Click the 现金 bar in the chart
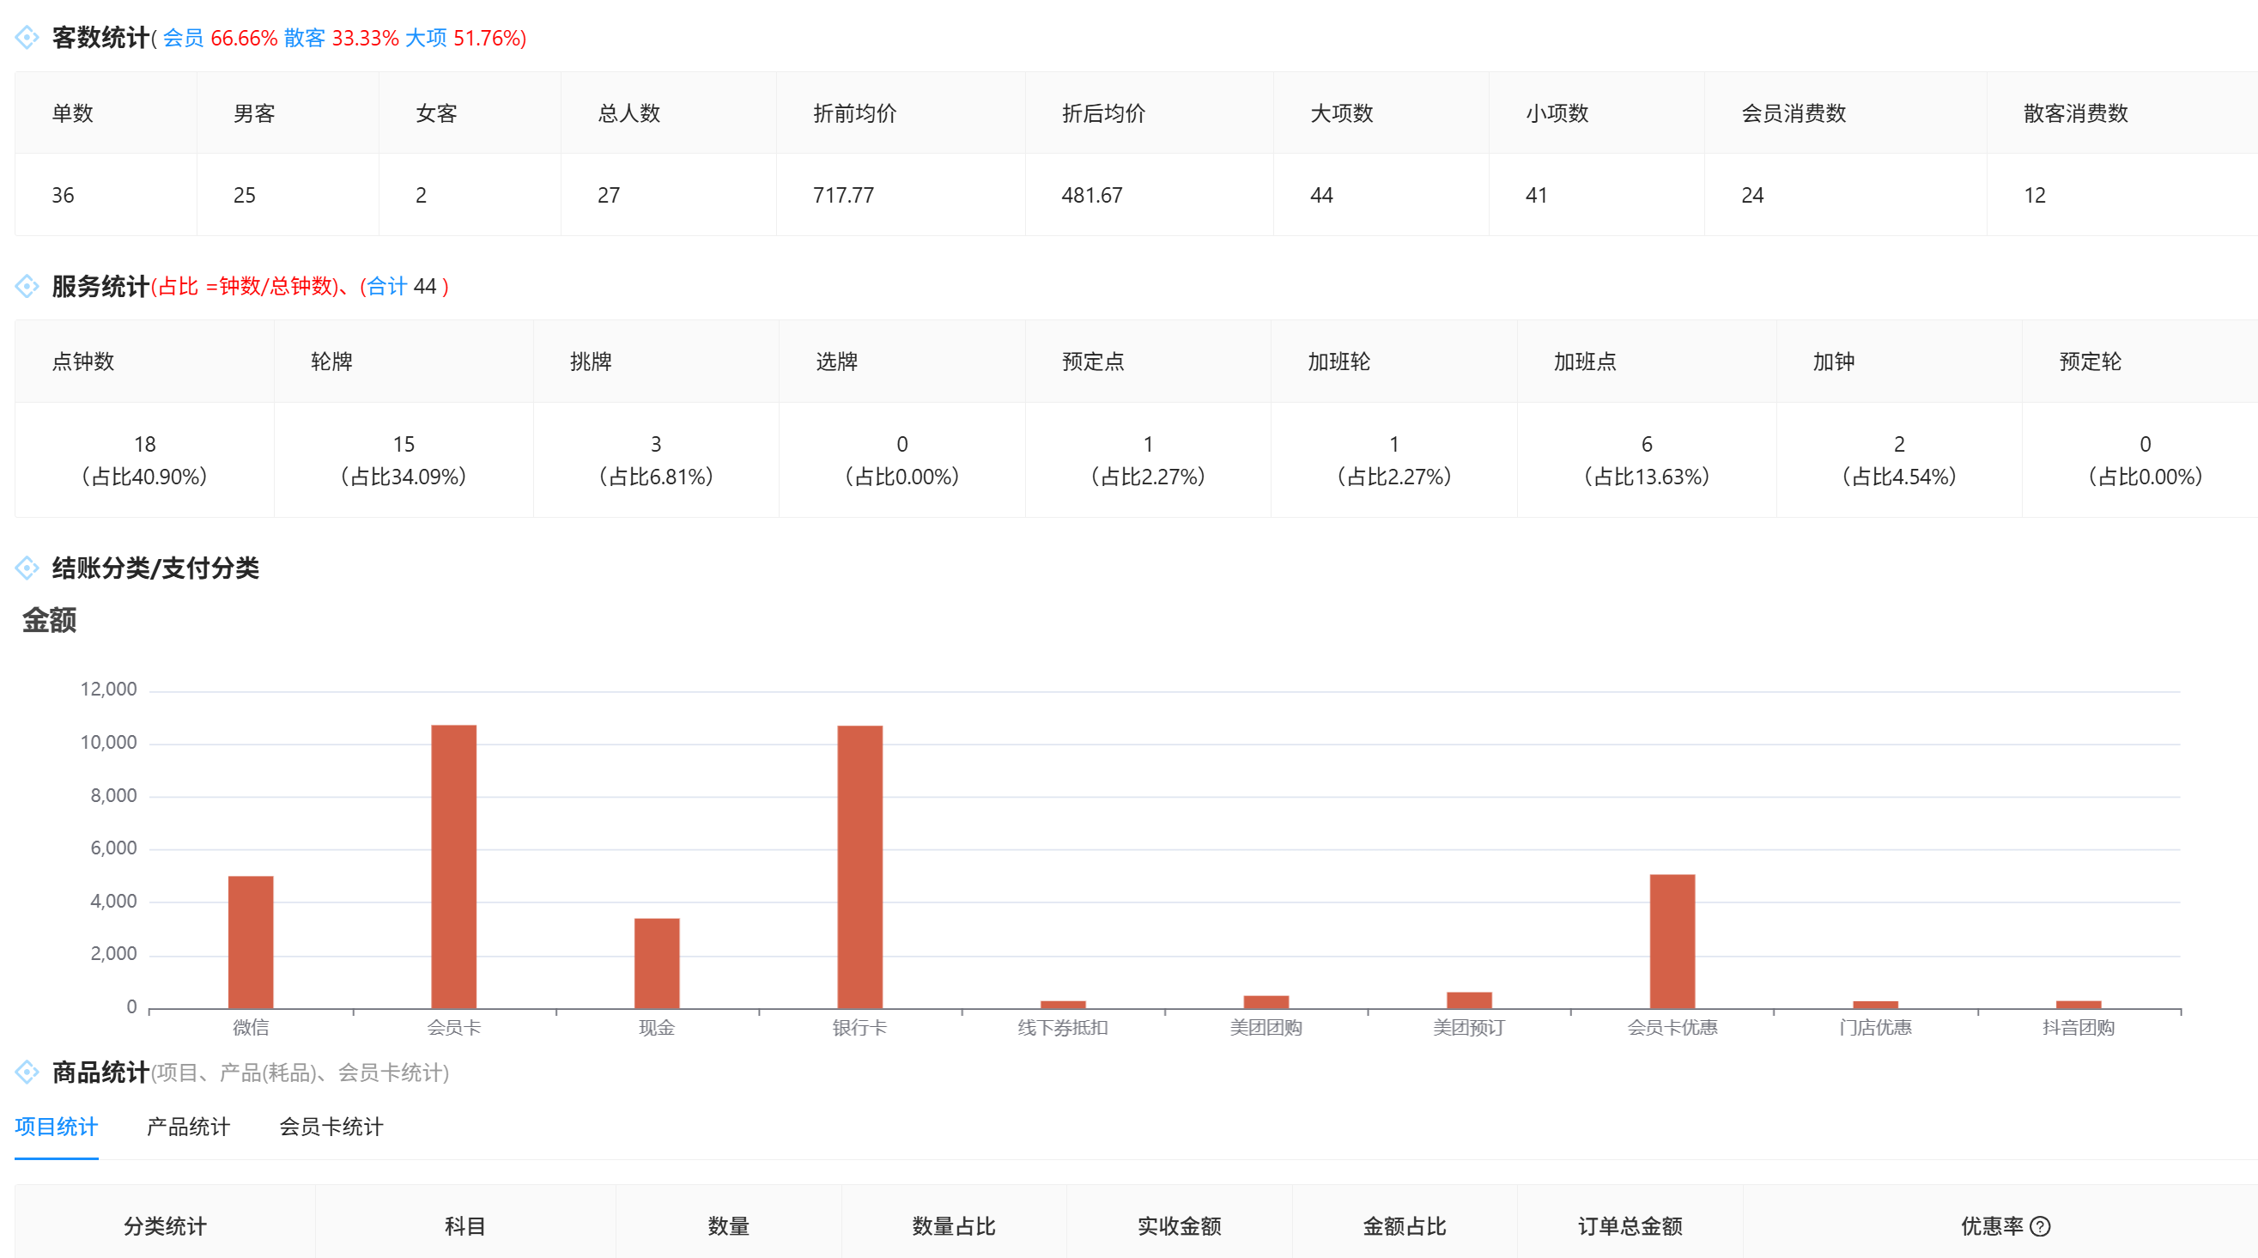2258x1258 pixels. 657,963
